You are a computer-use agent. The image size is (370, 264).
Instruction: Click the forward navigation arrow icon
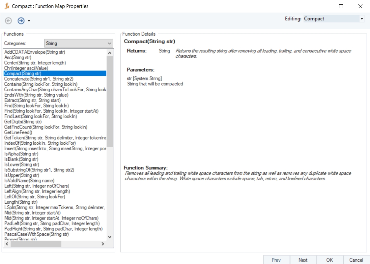21,21
